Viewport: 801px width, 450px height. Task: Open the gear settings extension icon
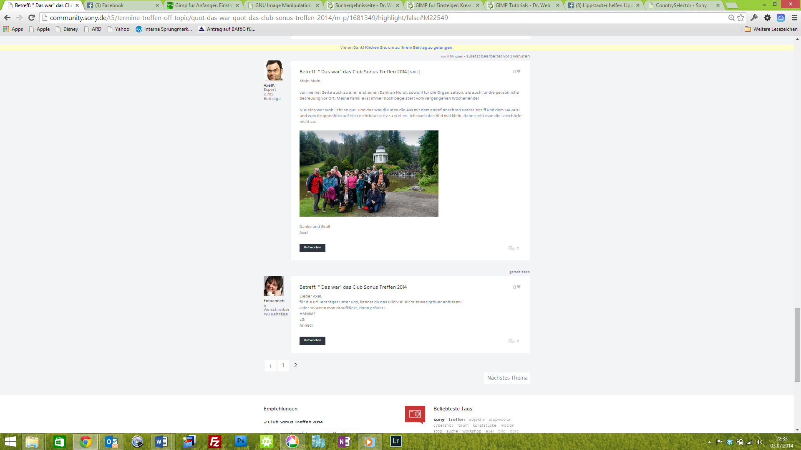pyautogui.click(x=767, y=18)
